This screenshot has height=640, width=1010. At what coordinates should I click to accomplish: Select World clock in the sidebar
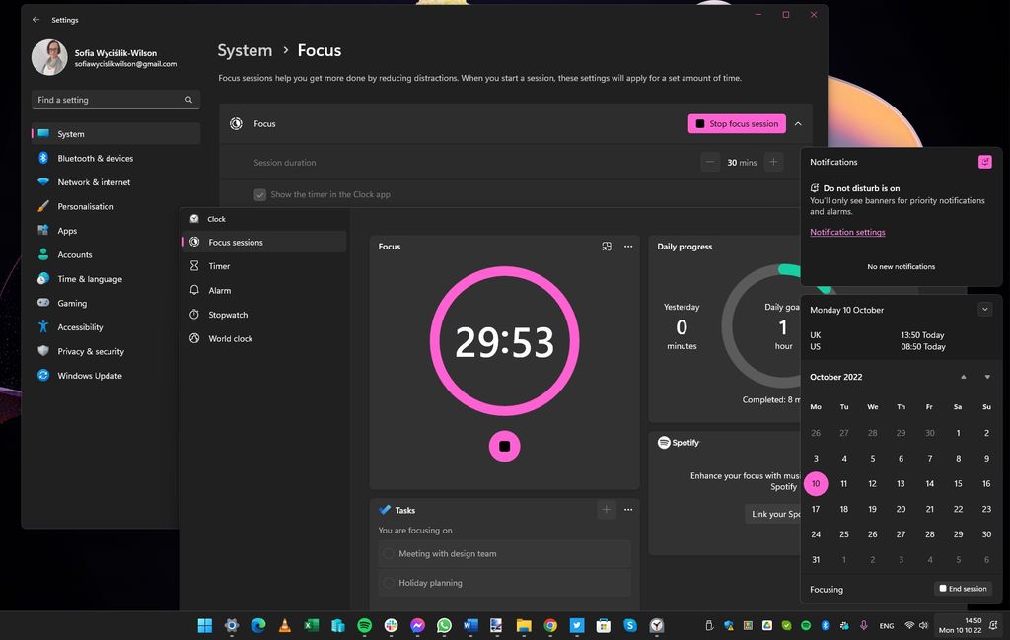click(x=233, y=338)
